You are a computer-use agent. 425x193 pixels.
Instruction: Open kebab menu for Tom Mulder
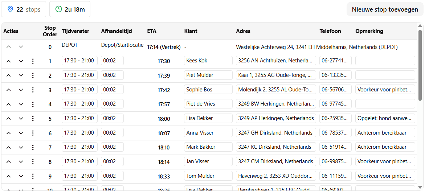33,176
